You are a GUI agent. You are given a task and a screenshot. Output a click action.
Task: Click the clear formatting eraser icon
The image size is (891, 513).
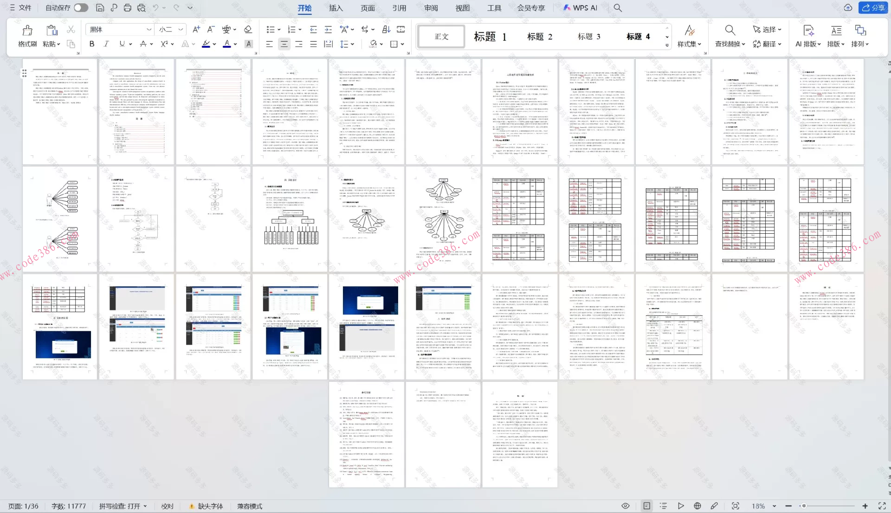click(248, 29)
